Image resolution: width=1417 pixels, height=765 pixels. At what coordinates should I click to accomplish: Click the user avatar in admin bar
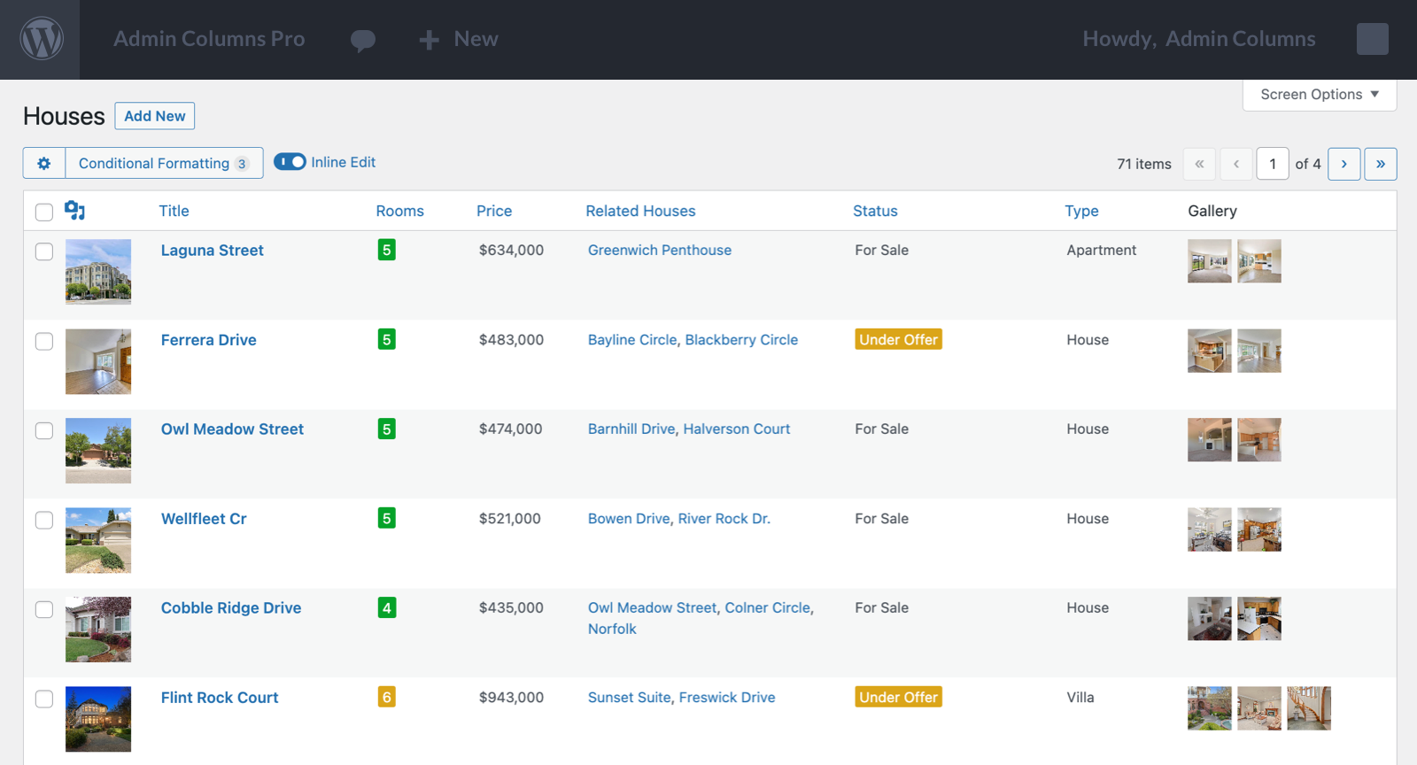pyautogui.click(x=1372, y=39)
